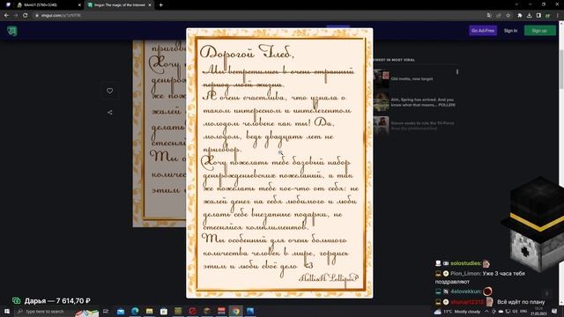Image resolution: width=564 pixels, height=317 pixels.
Task: Reload the Imgur page
Action: tap(26, 16)
